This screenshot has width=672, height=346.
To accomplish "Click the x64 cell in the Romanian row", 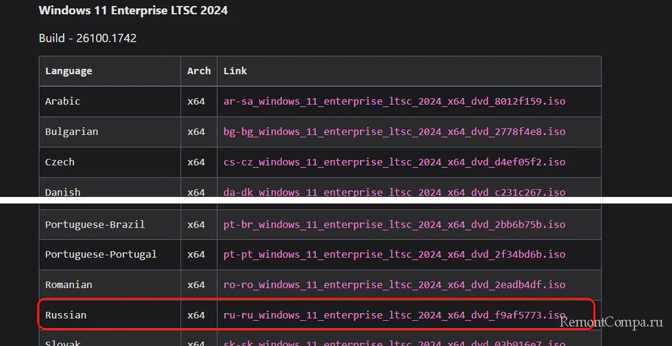I will click(196, 285).
